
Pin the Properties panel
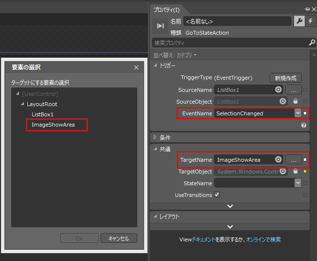[x=307, y=9]
